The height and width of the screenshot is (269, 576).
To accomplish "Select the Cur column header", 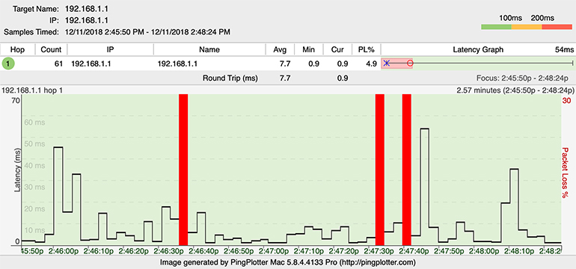I will pyautogui.click(x=337, y=49).
